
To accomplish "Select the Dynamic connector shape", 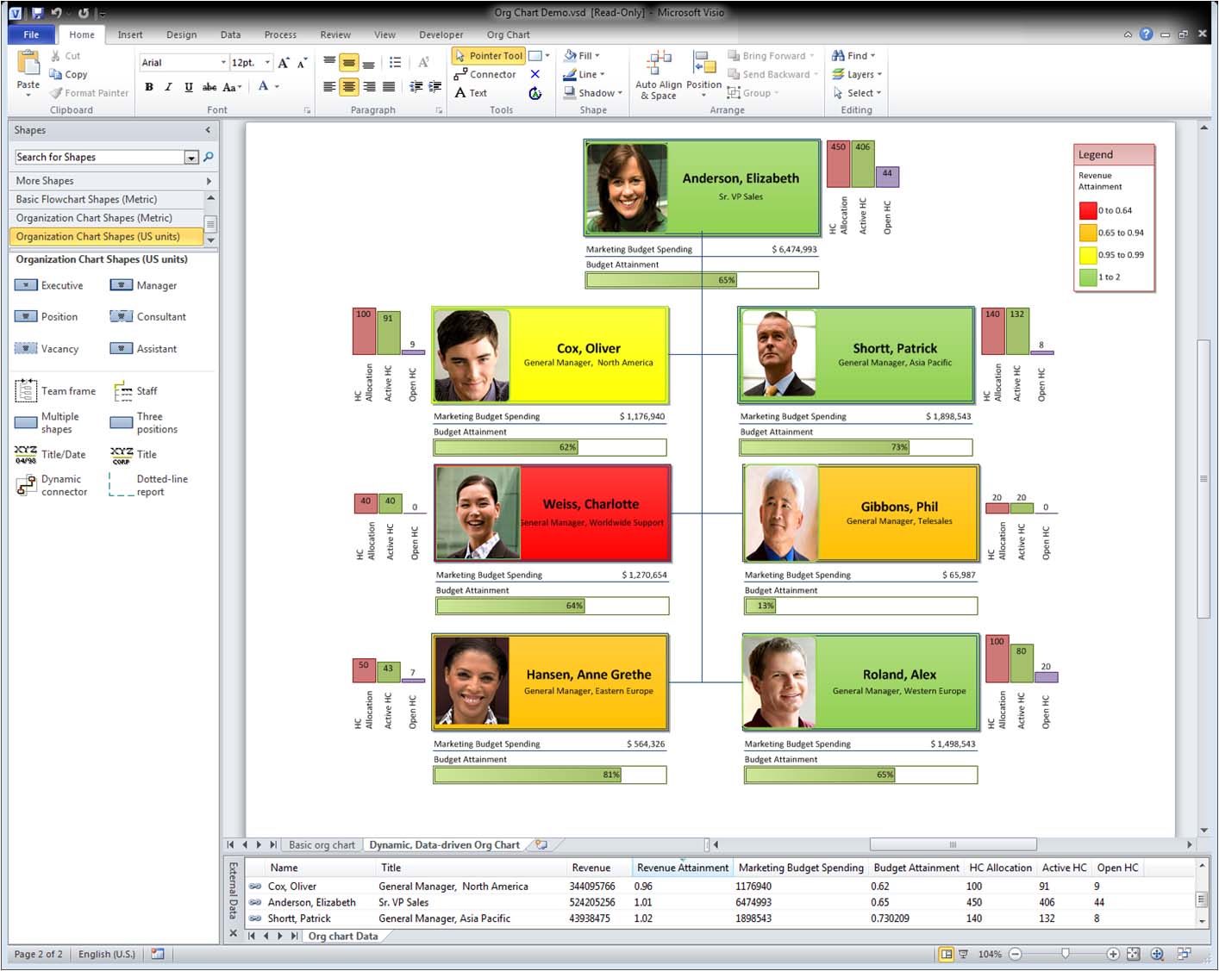I will [x=53, y=484].
